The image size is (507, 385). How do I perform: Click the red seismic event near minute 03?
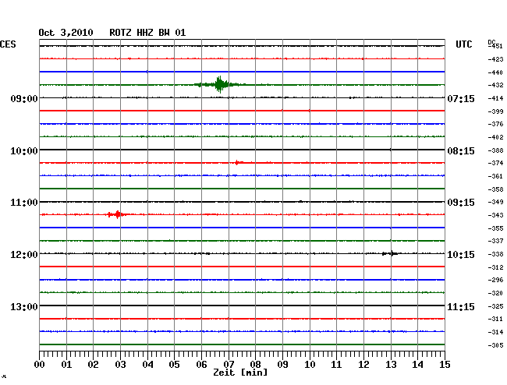coord(118,214)
